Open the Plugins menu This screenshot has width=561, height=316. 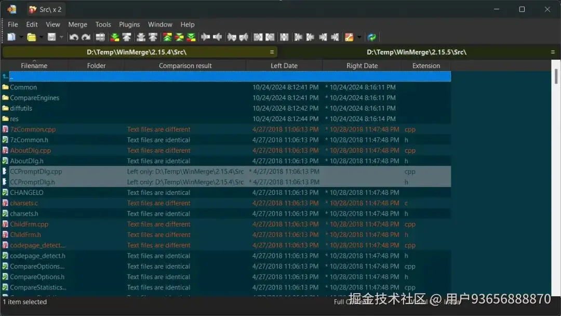coord(129,24)
